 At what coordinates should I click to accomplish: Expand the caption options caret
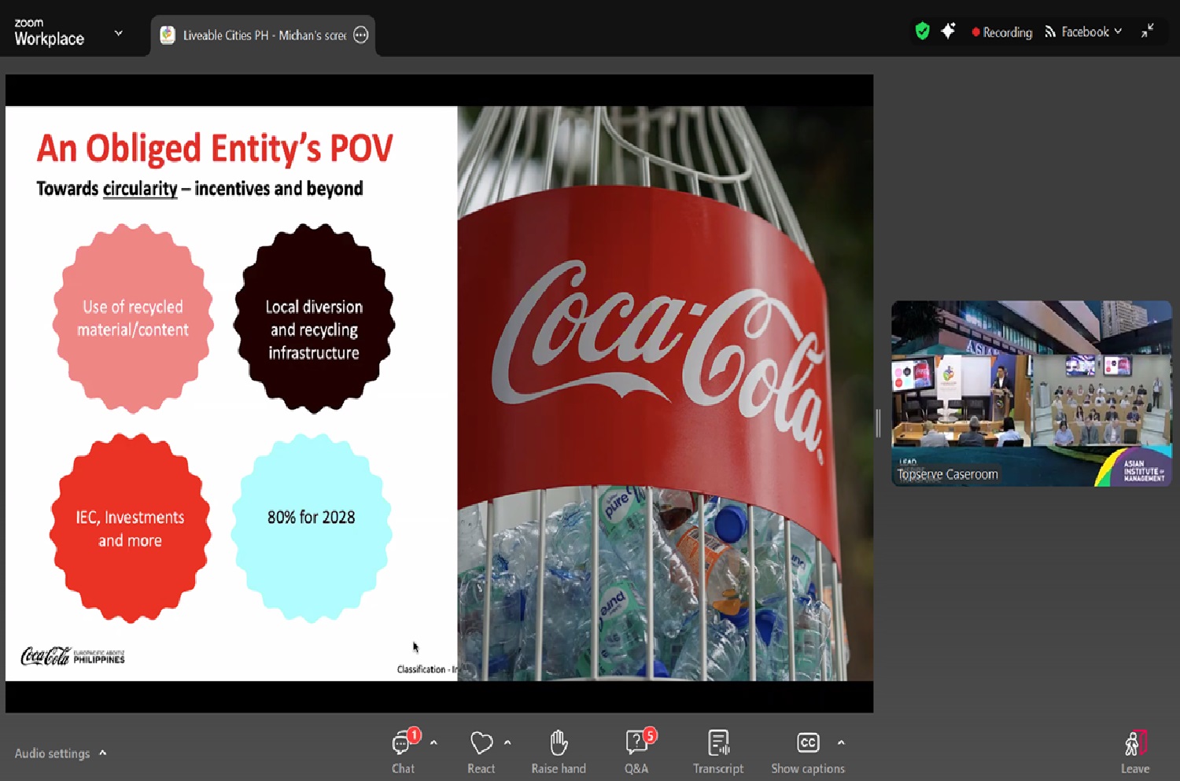tap(841, 742)
